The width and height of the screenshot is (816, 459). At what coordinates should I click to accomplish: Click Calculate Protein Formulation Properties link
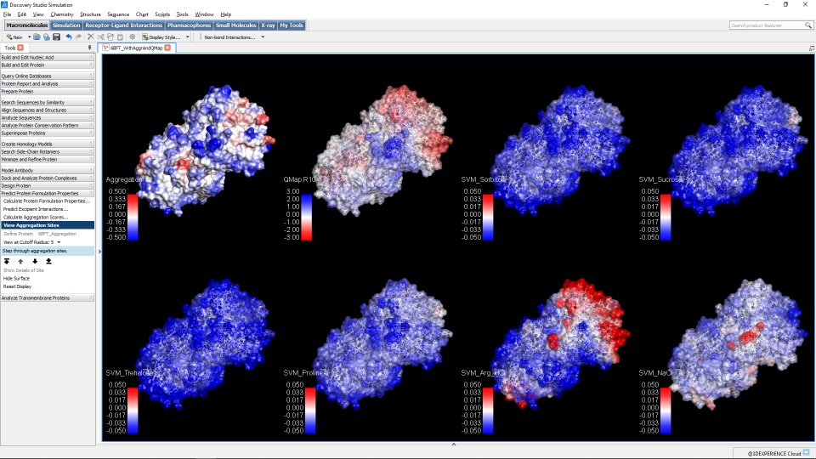point(47,201)
